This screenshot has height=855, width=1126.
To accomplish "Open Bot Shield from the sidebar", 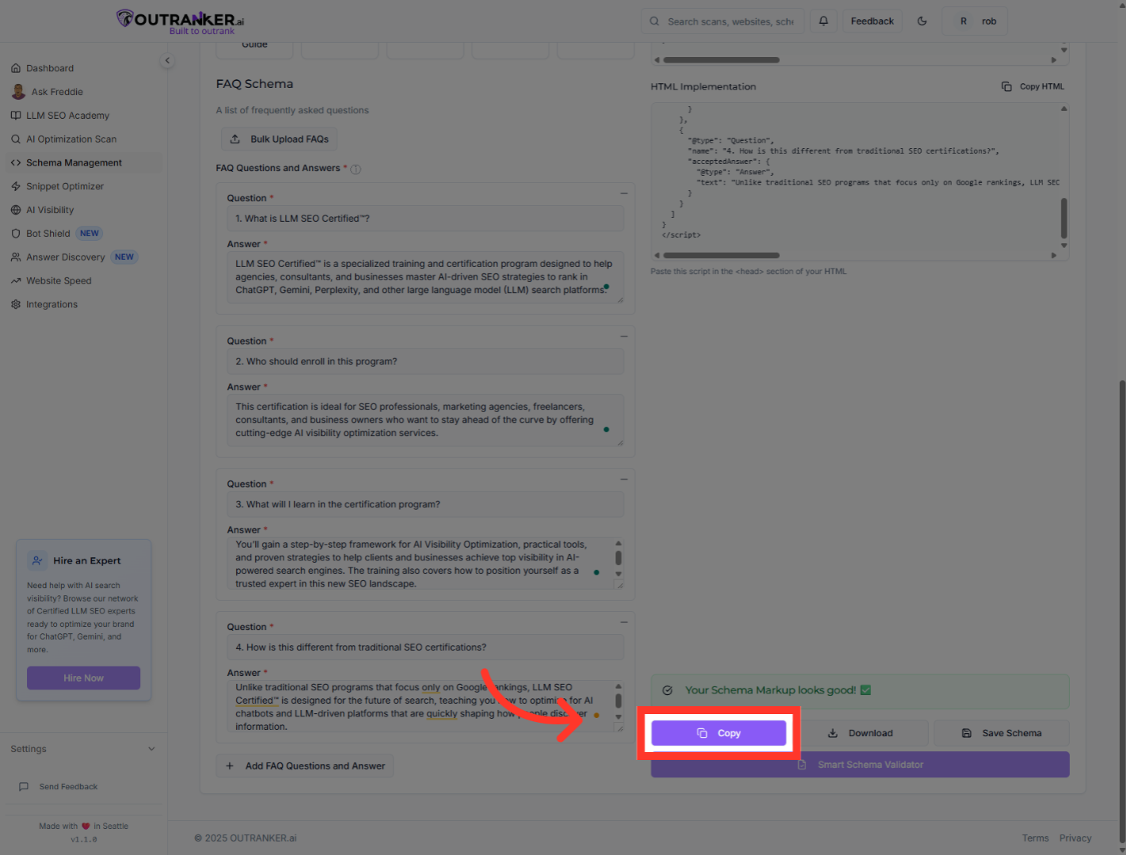I will (48, 234).
